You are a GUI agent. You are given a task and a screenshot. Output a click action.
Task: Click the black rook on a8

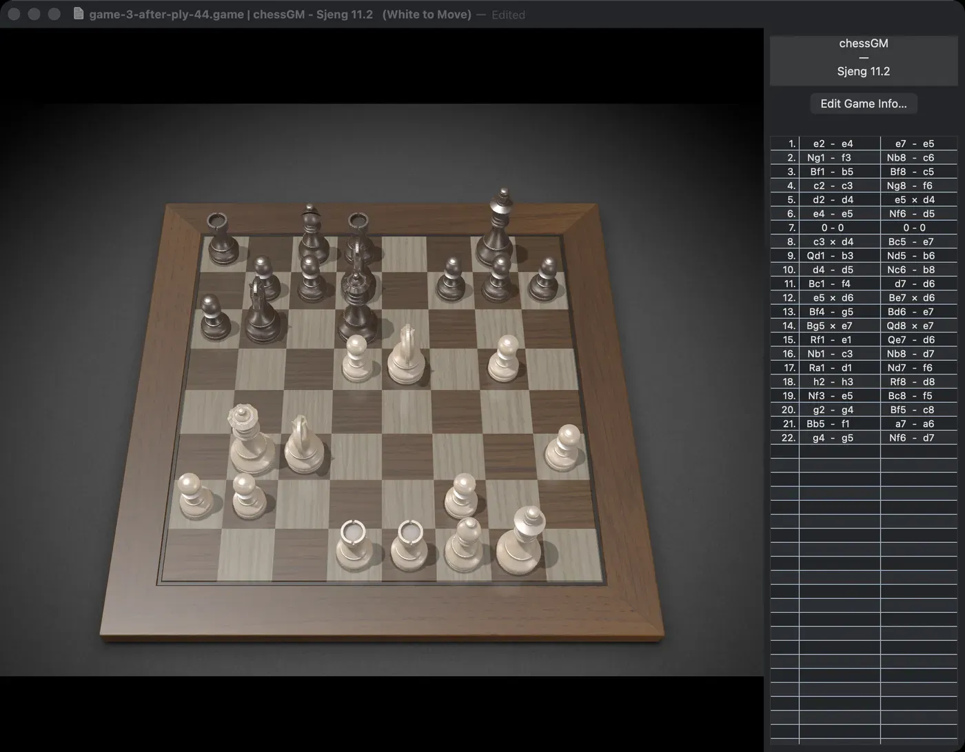coord(223,239)
